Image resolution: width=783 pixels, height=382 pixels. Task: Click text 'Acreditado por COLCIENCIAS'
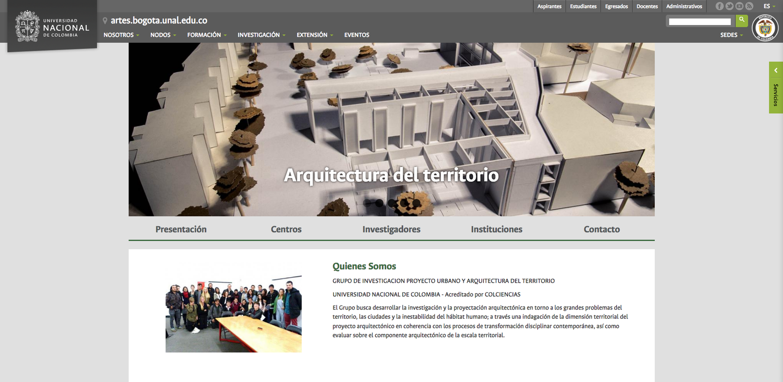483,294
